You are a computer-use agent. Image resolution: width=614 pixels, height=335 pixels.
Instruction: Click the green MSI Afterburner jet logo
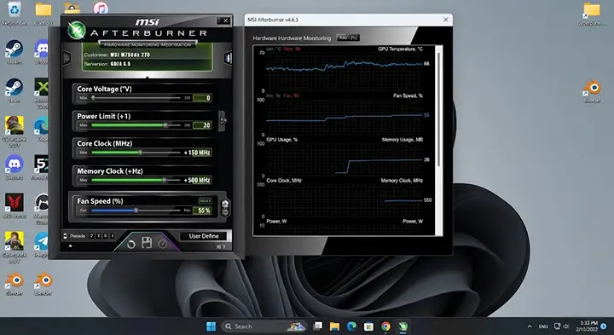coord(77,30)
